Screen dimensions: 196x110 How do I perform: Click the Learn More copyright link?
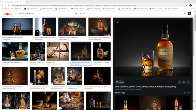pyautogui.click(x=138, y=89)
